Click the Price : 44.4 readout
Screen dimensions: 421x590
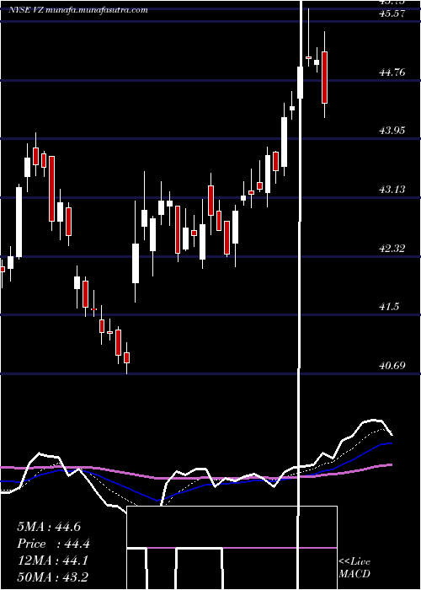click(x=53, y=544)
